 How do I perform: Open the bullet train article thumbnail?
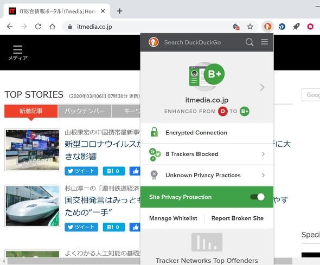pos(33,206)
